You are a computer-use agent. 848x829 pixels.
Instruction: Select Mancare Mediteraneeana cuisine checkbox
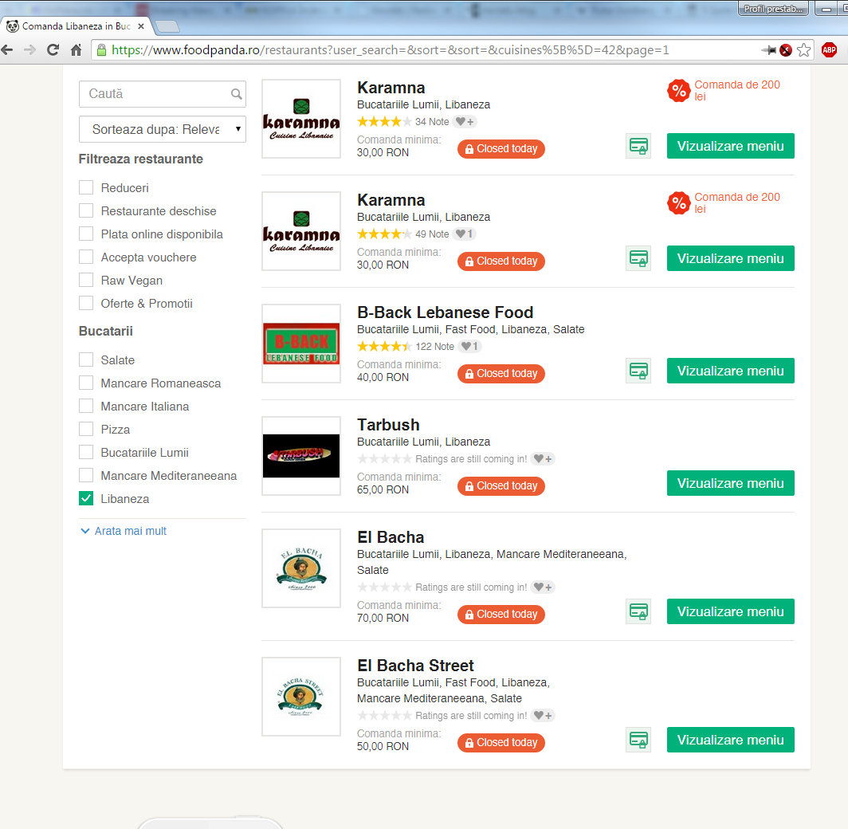[x=86, y=476]
